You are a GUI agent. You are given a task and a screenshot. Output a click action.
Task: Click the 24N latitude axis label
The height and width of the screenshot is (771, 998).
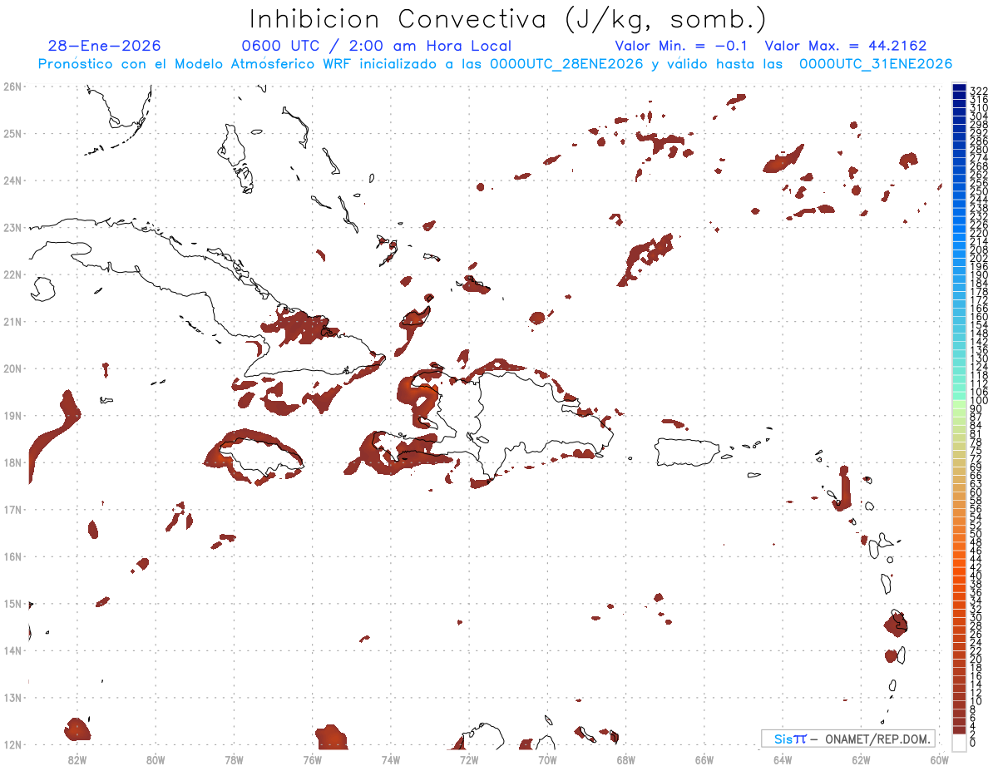click(12, 180)
